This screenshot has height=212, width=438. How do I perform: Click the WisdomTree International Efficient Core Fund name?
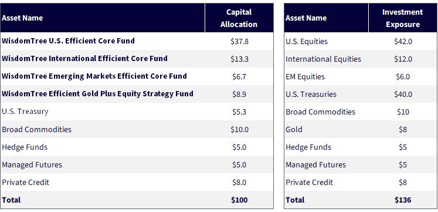click(84, 59)
